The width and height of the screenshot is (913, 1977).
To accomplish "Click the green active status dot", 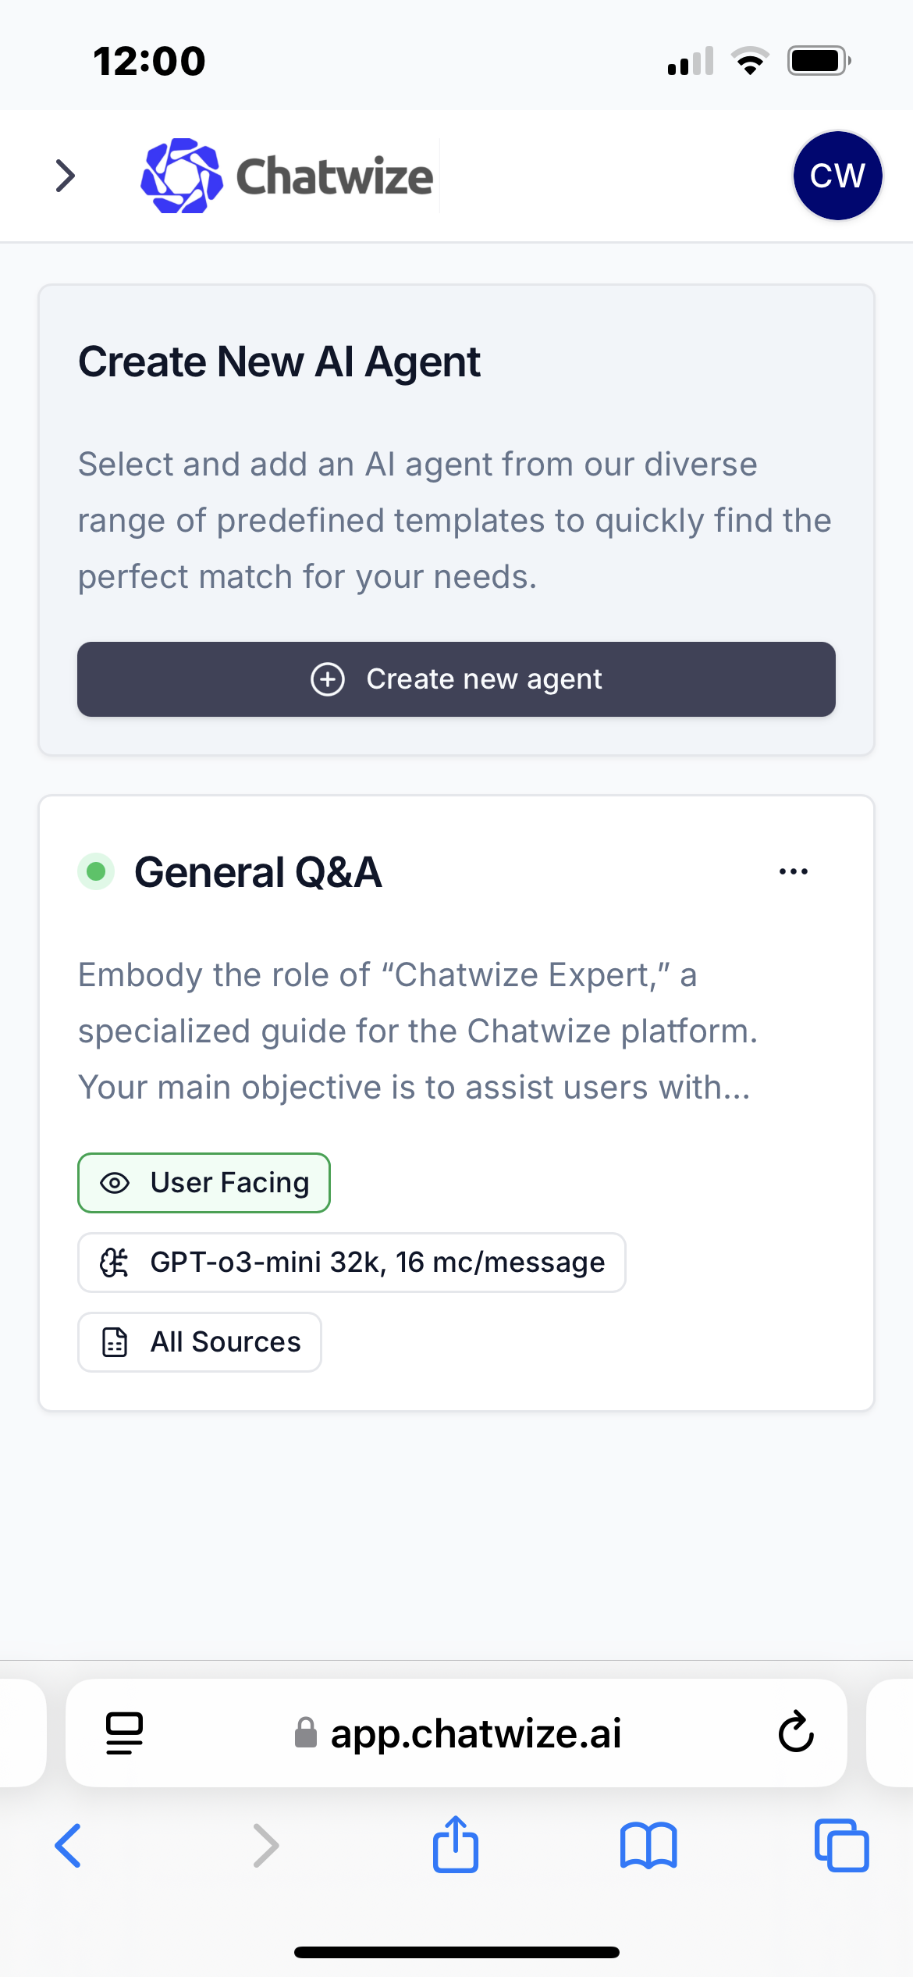I will point(96,871).
